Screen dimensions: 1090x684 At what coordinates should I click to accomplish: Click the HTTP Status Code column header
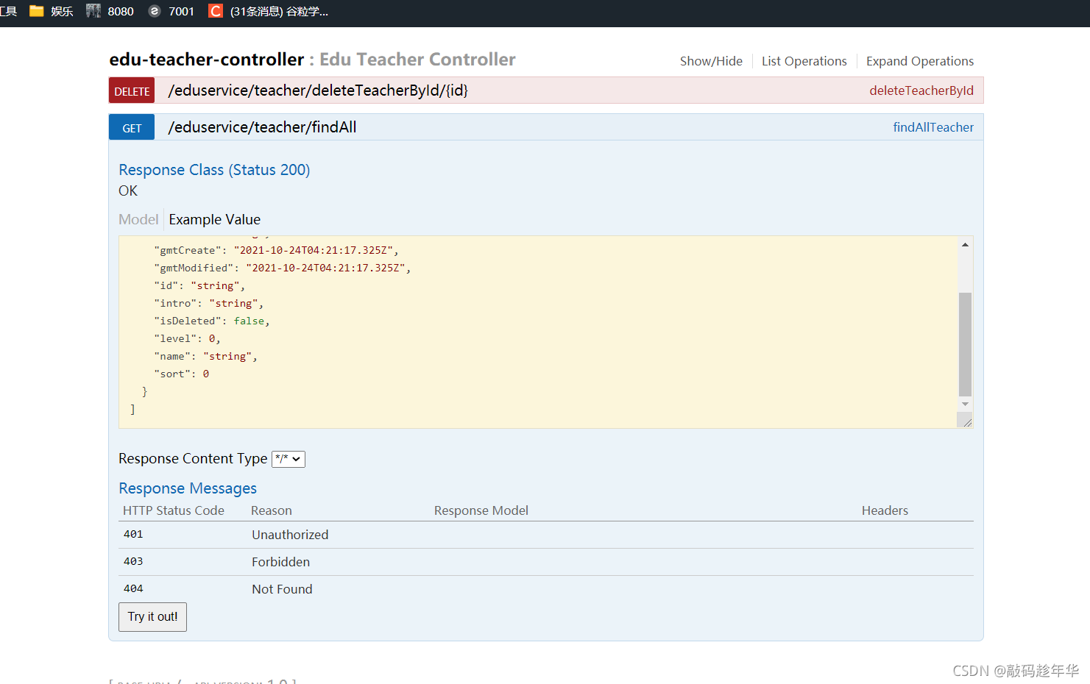pos(173,510)
